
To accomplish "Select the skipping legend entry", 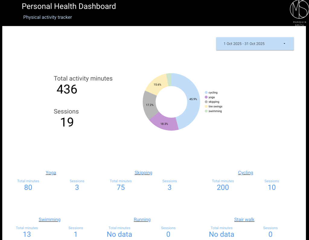I will point(214,102).
